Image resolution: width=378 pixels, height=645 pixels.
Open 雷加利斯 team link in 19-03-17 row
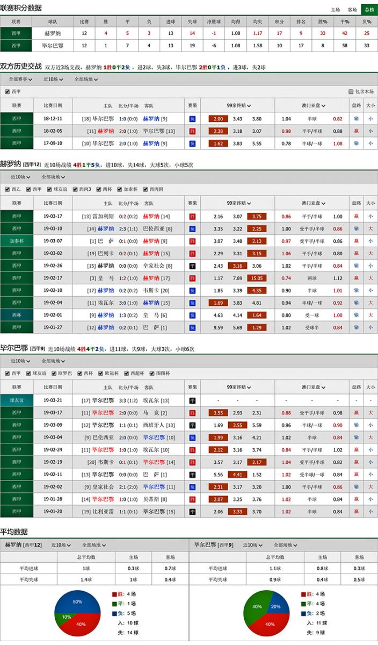pos(104,217)
